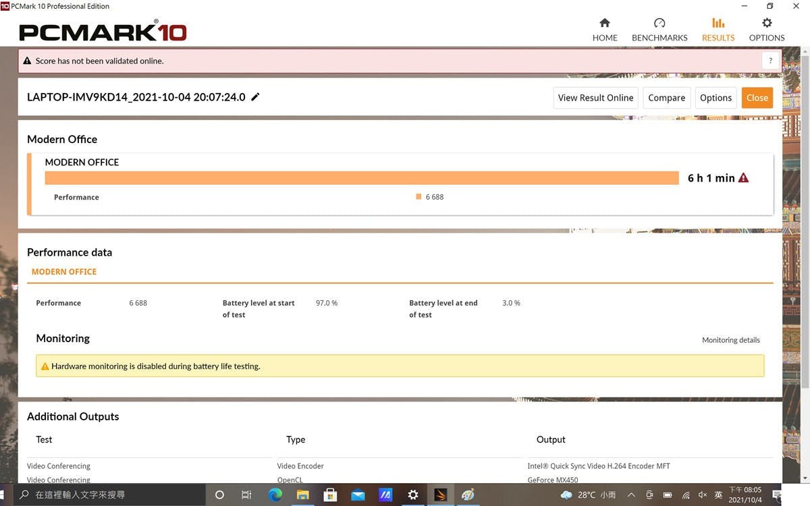810x506 pixels.
Task: Open Task View on the taskbar
Action: [x=246, y=495]
